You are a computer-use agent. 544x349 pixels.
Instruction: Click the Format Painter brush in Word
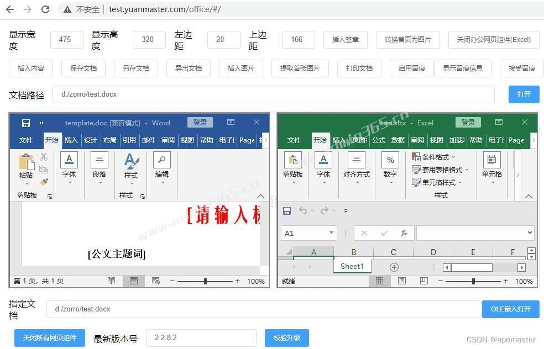[x=44, y=182]
